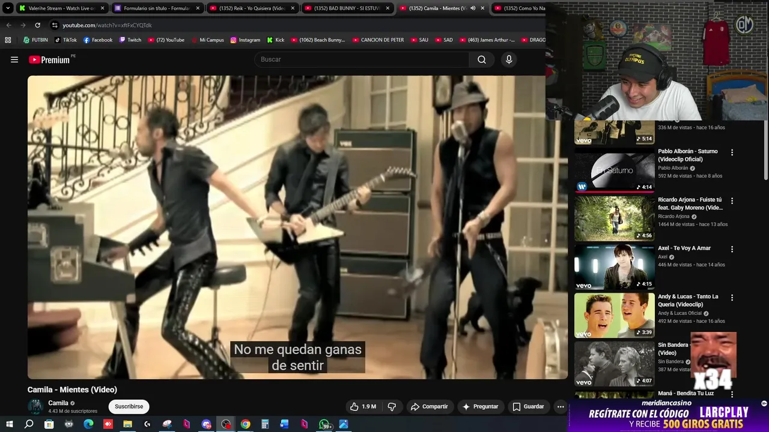Open more actions ellipsis below video
The width and height of the screenshot is (769, 432).
[561, 406]
